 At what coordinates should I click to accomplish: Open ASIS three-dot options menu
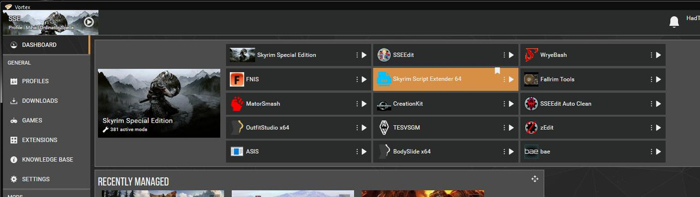(357, 152)
